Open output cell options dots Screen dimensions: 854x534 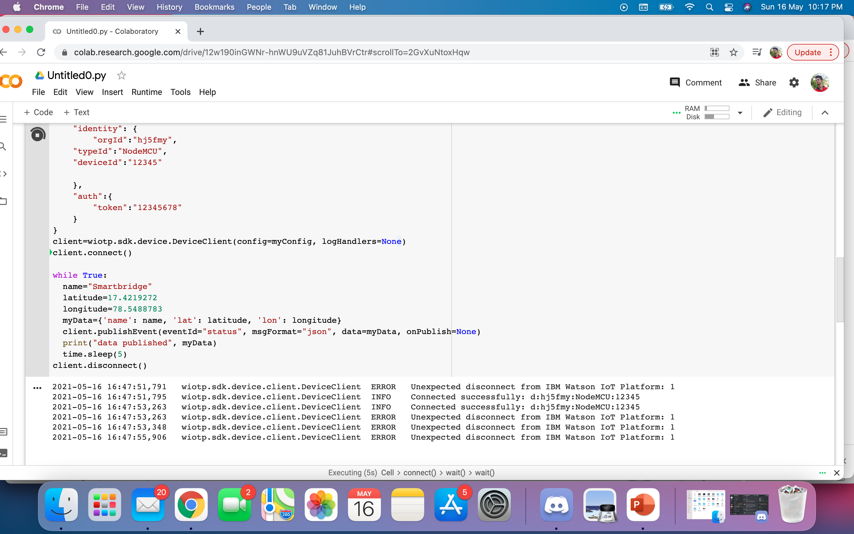[37, 388]
